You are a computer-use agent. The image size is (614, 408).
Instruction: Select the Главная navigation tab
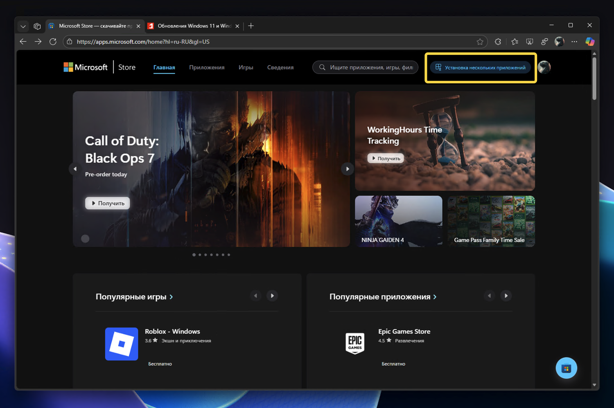click(164, 67)
